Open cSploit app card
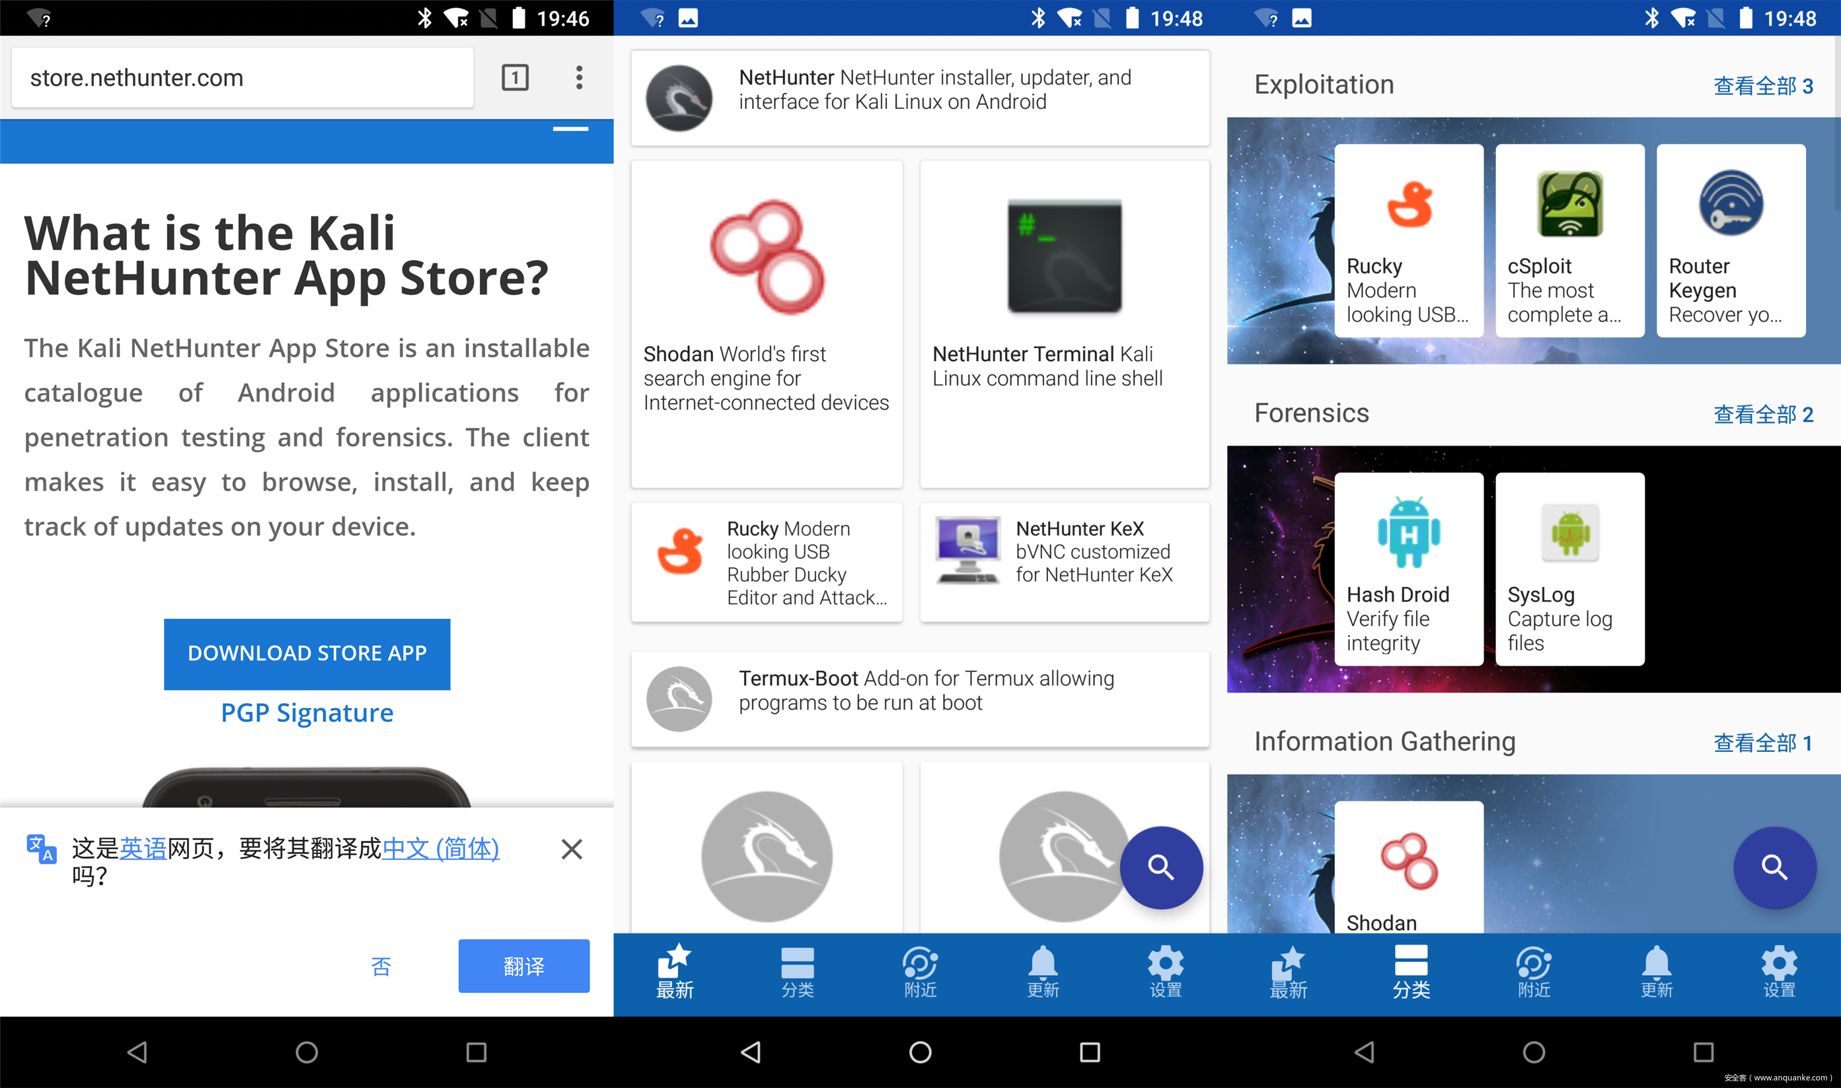1841x1088 pixels. pos(1569,240)
